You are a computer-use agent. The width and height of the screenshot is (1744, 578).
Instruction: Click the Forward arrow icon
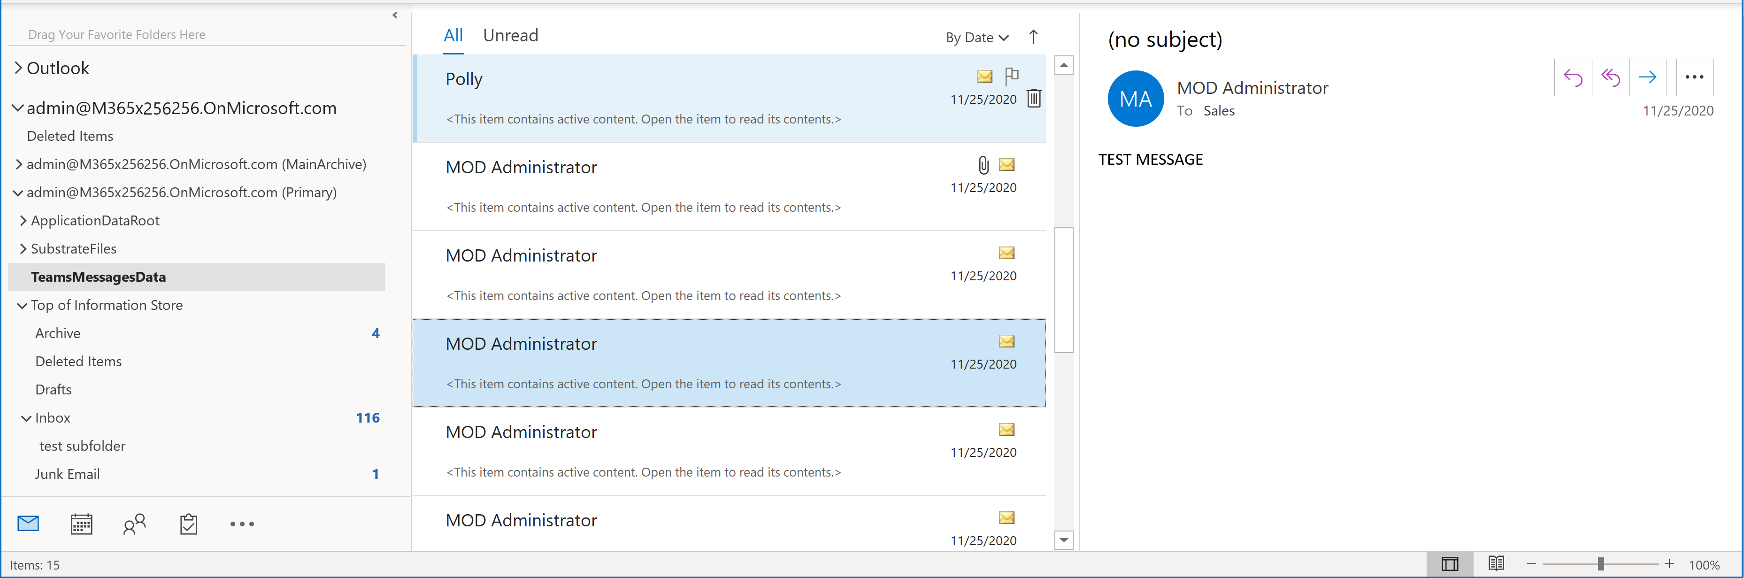[x=1647, y=78]
